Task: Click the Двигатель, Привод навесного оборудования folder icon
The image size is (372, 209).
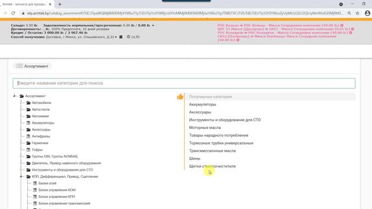Action: (x=28, y=163)
